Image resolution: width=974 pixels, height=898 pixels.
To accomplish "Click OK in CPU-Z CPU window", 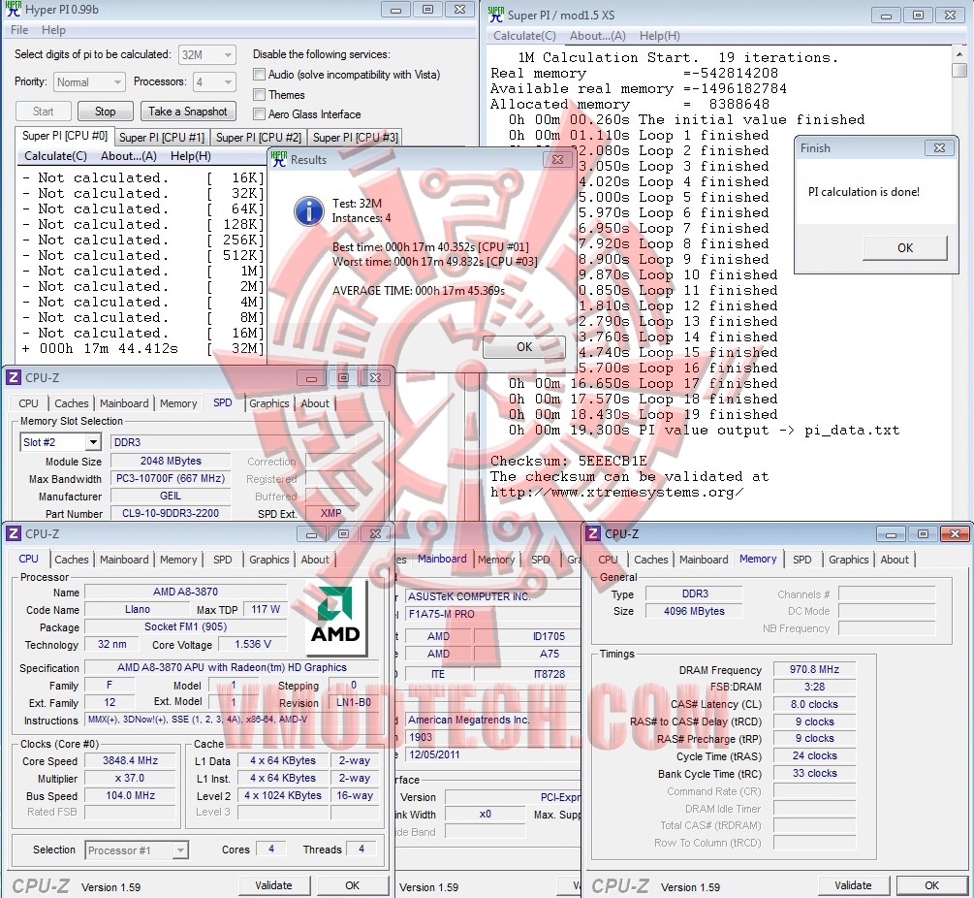I will click(352, 885).
